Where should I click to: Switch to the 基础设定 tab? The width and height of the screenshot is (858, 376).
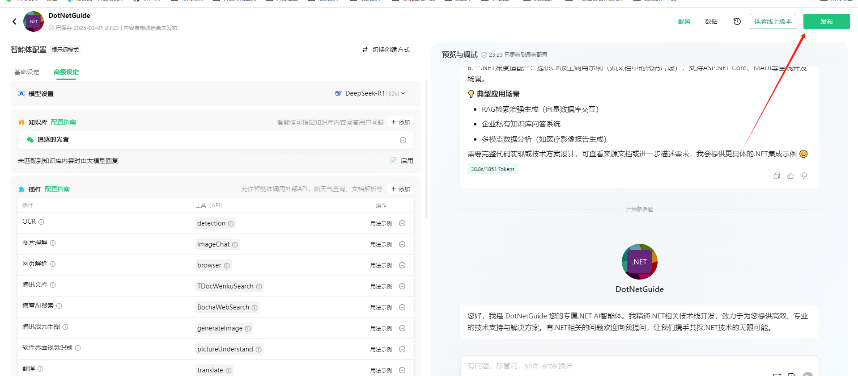(27, 72)
